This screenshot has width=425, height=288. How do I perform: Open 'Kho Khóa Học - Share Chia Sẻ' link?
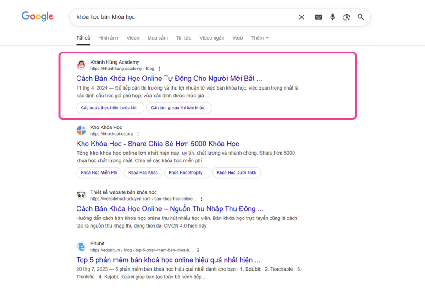pyautogui.click(x=158, y=144)
